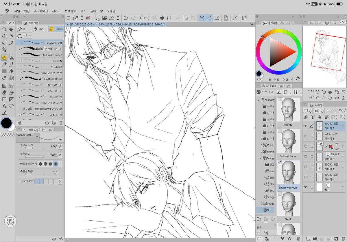Expand the 3D material category

click(262, 210)
